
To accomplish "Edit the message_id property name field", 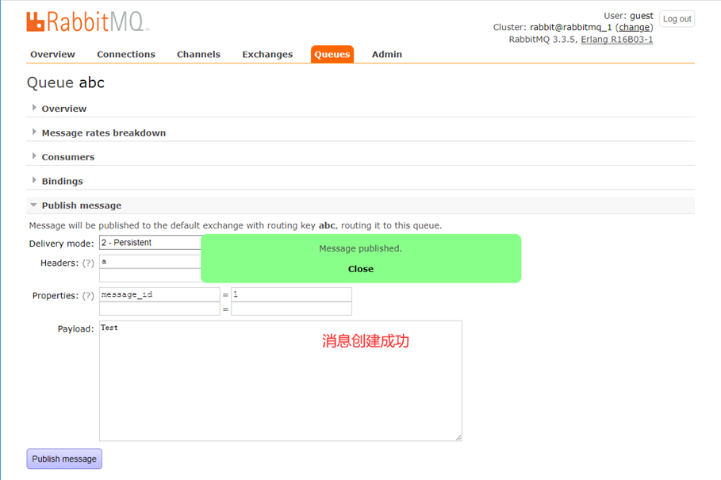I will click(159, 294).
